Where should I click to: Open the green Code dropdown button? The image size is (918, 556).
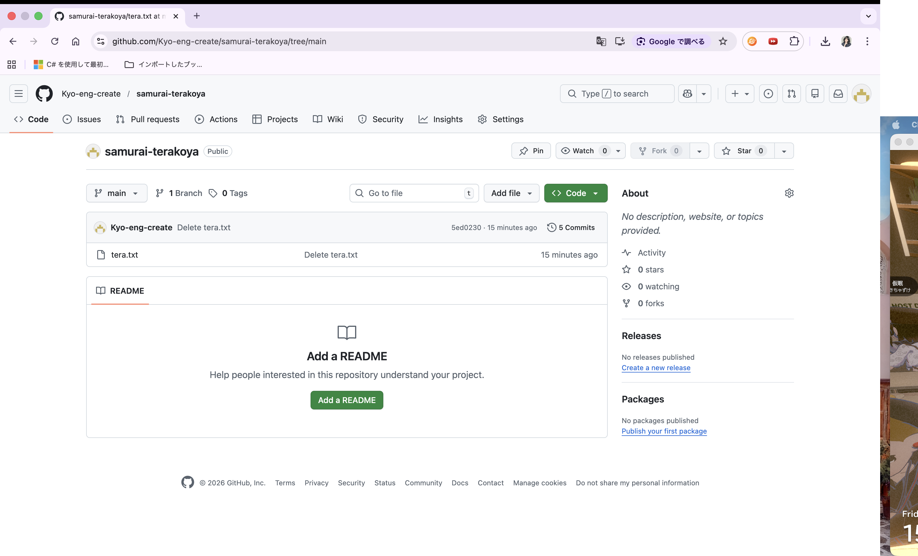[576, 193]
